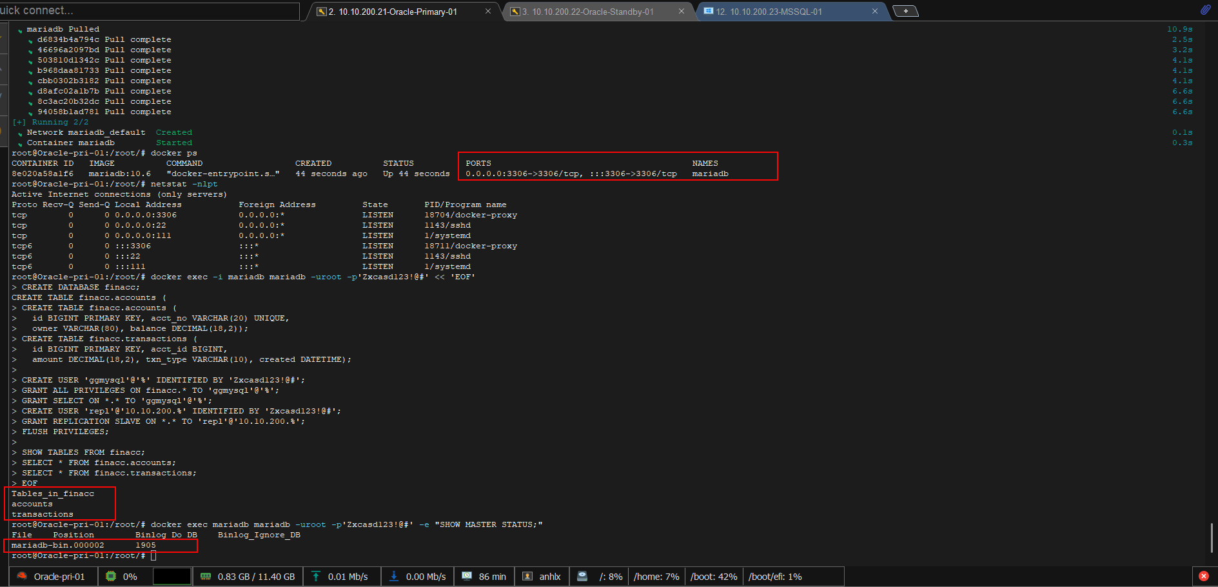
Task: Click the Binlog_Ignore_DB column header
Action: pyautogui.click(x=259, y=535)
